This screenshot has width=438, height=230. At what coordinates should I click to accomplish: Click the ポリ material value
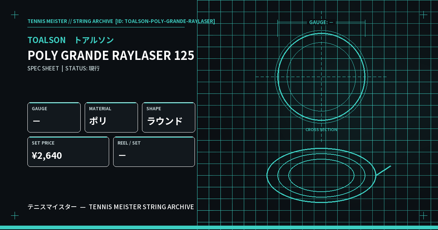98,121
